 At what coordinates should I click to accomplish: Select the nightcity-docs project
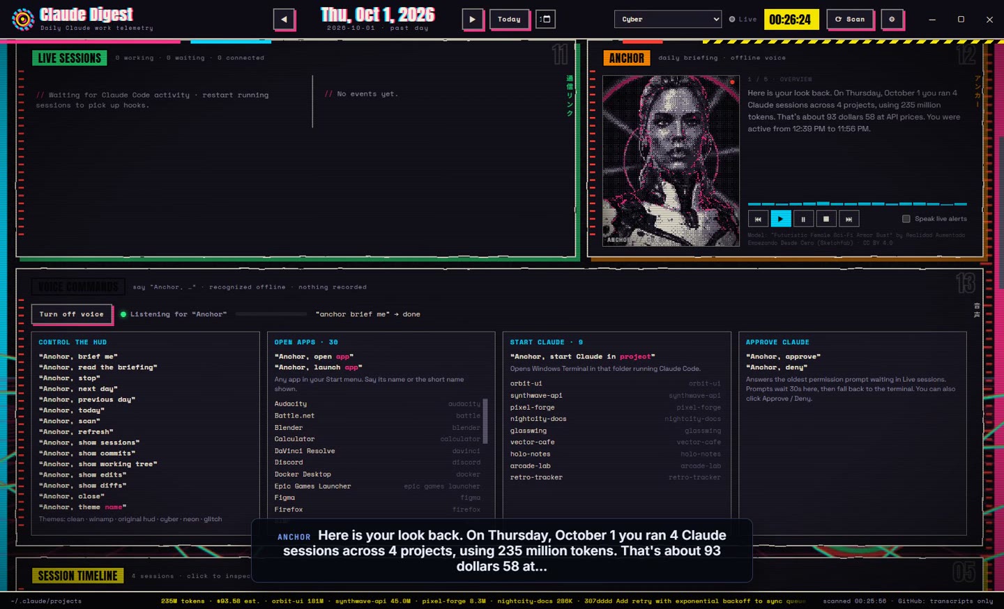tap(616, 419)
